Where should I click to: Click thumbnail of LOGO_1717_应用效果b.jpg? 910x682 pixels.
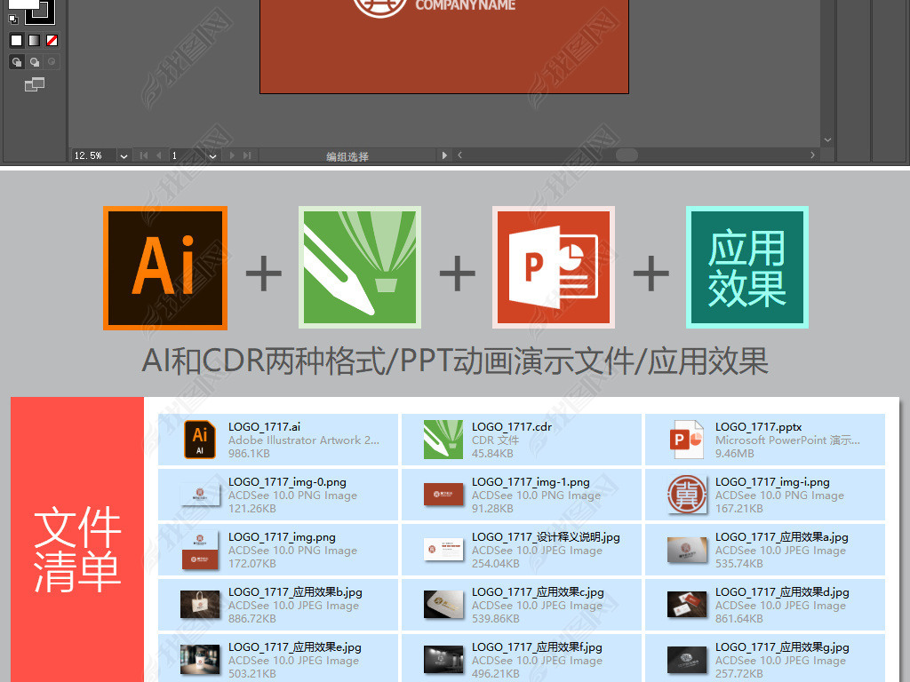click(200, 605)
